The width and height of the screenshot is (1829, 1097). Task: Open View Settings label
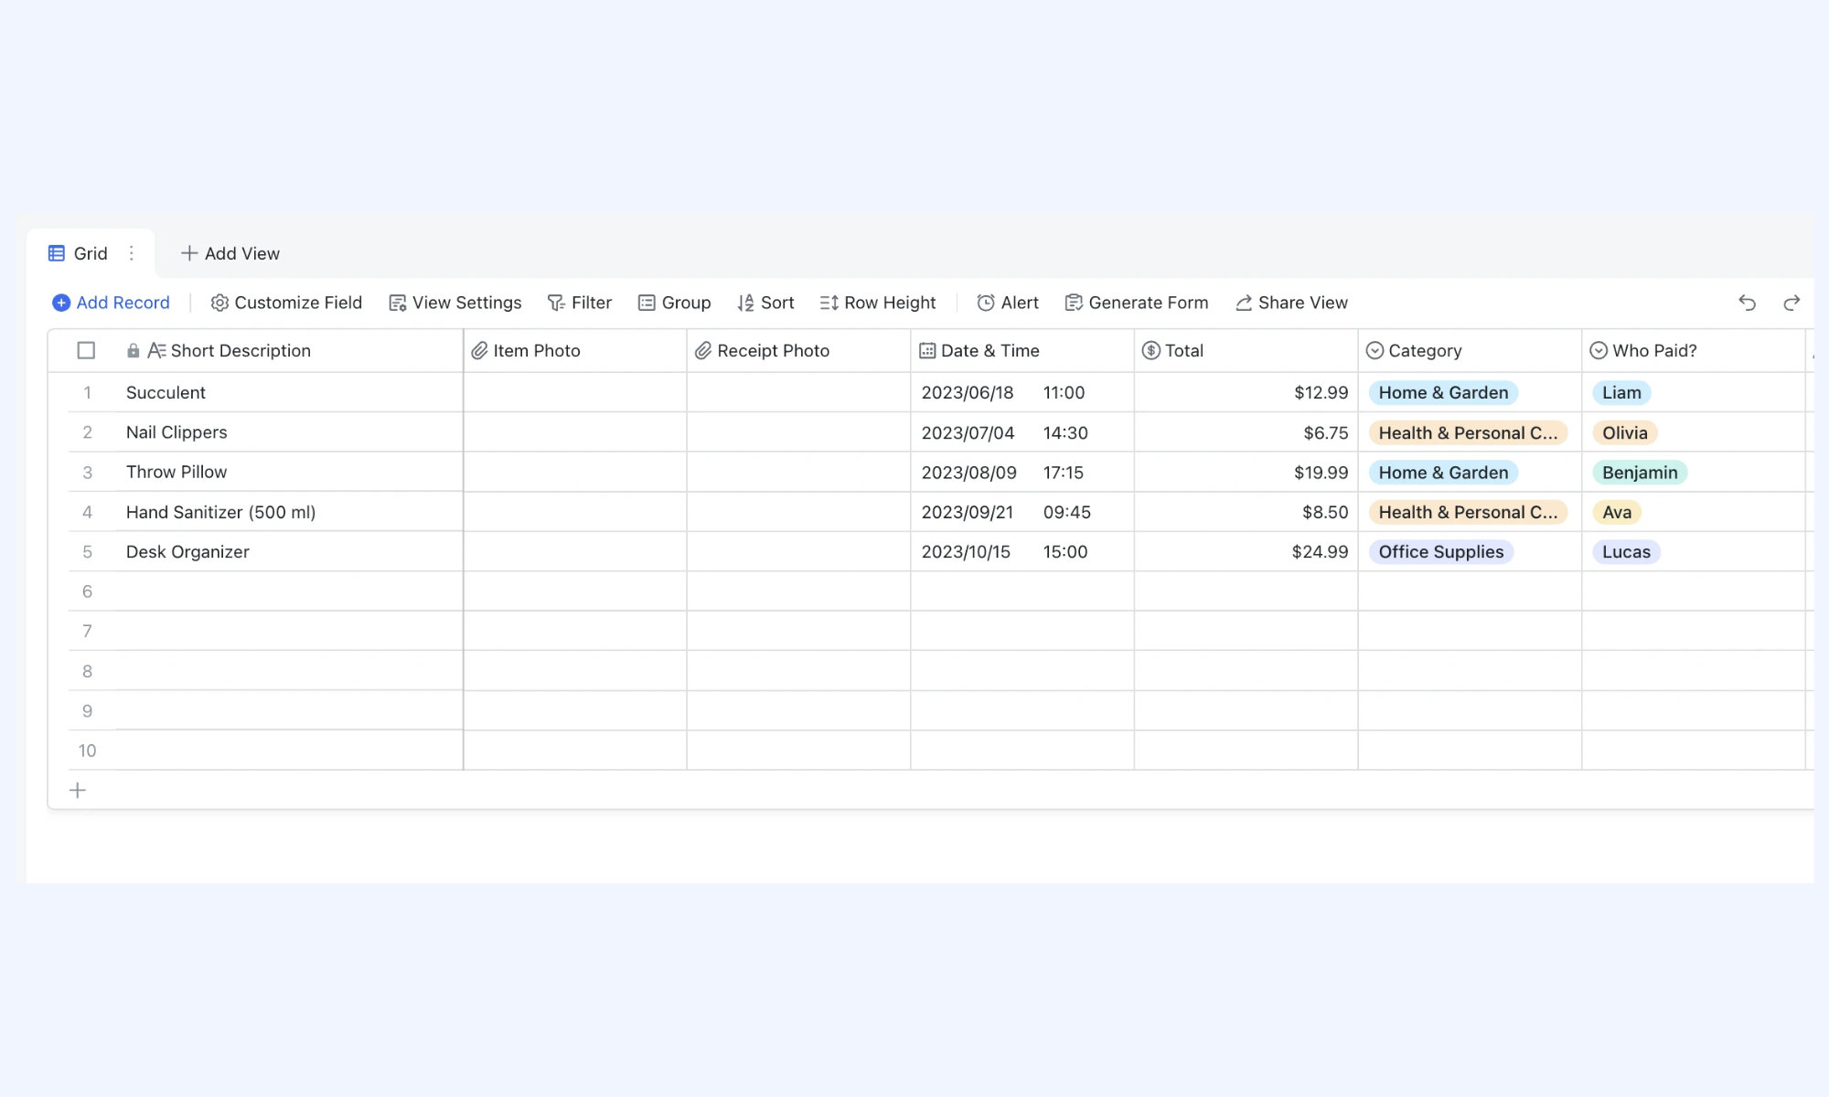click(466, 303)
